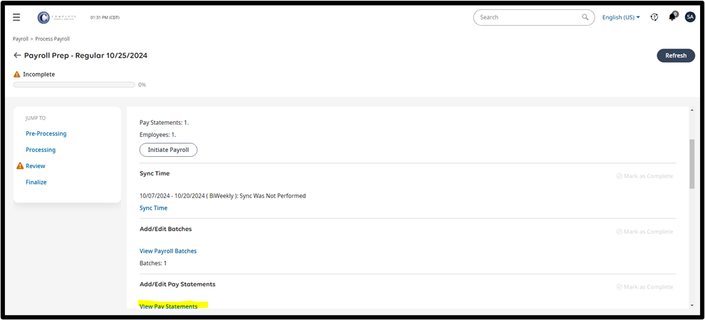Screen dimensions: 705x320
Task: Click the 'Employees: 1.' text
Action: tap(158, 135)
